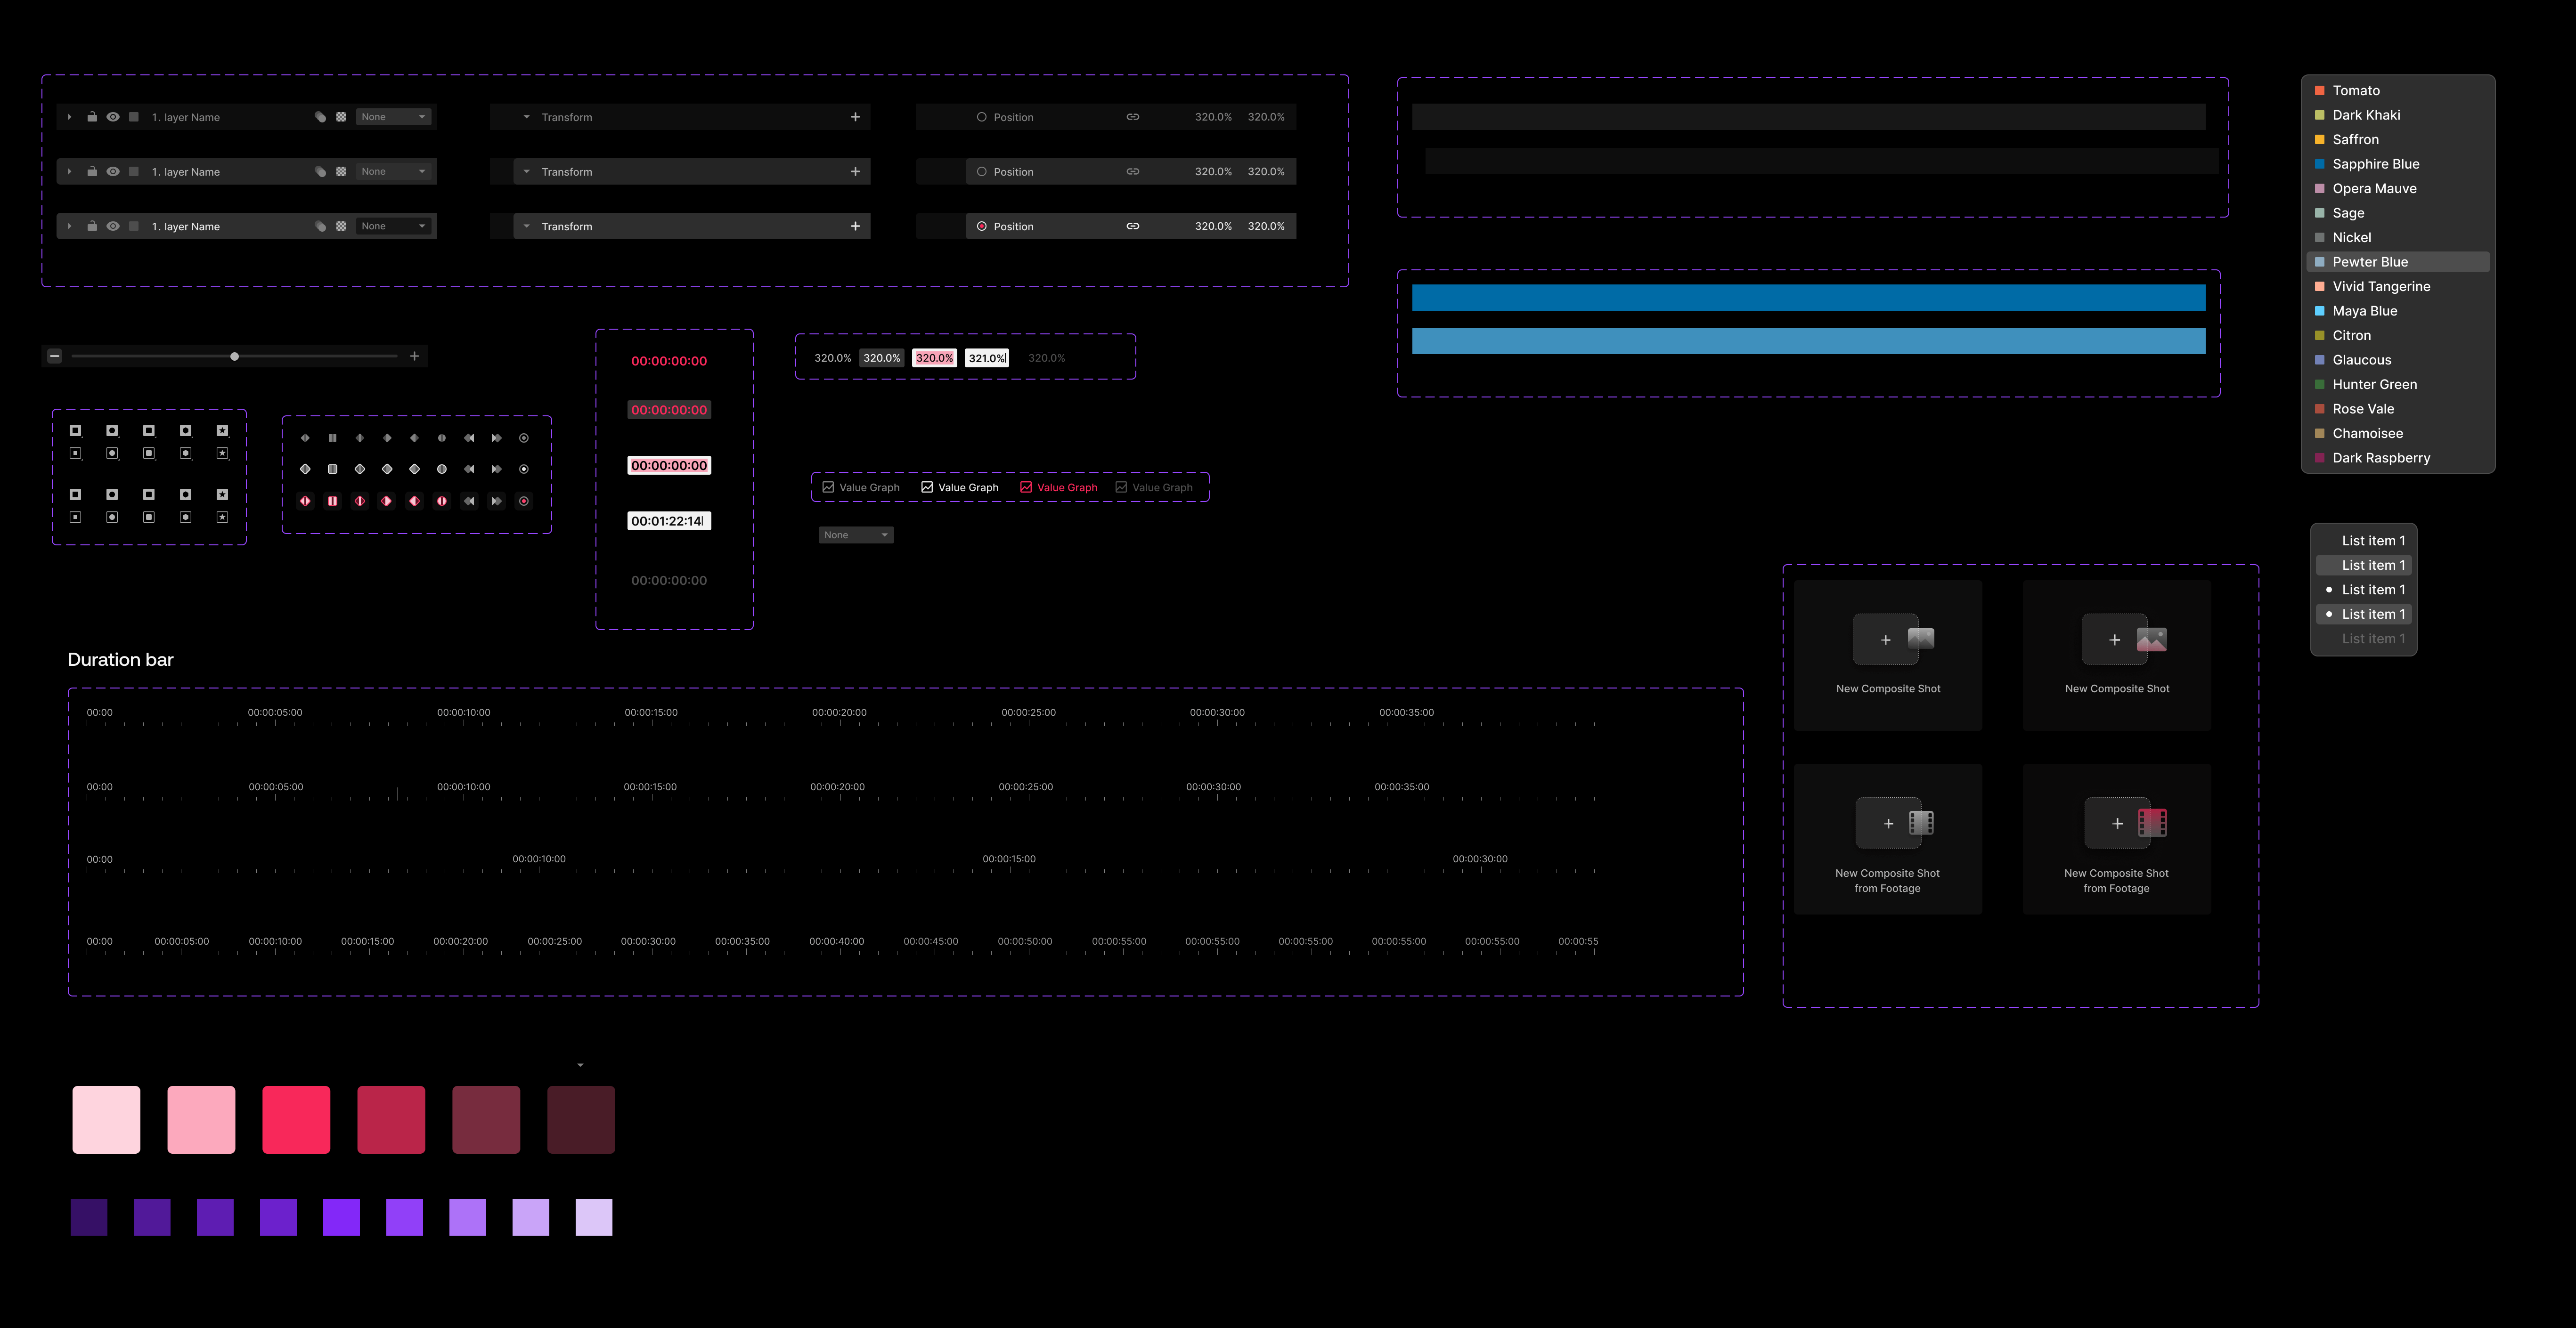
Task: Click the link icon in the top Position row
Action: pyautogui.click(x=1133, y=117)
